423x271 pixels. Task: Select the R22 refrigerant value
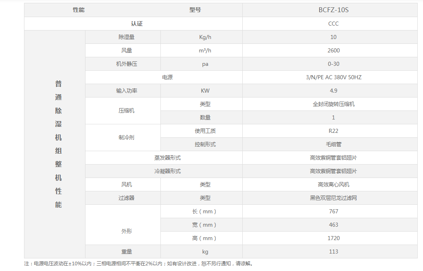(333, 131)
